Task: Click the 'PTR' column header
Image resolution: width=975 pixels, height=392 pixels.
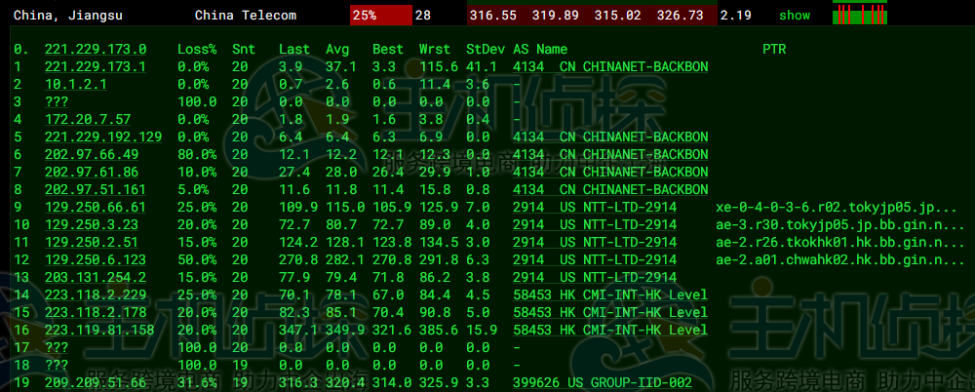Action: click(x=774, y=49)
